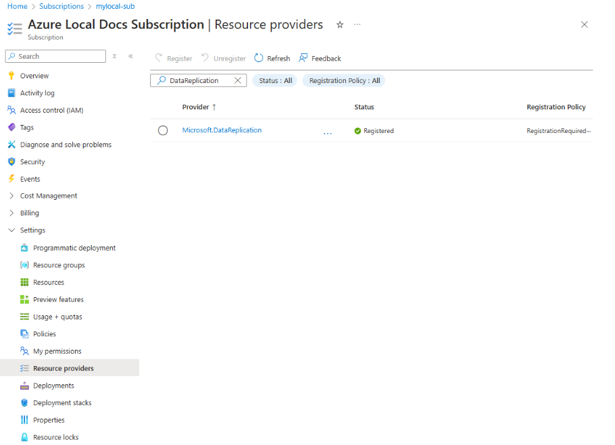Collapse the Settings section
The height and width of the screenshot is (445, 615).
coord(11,230)
